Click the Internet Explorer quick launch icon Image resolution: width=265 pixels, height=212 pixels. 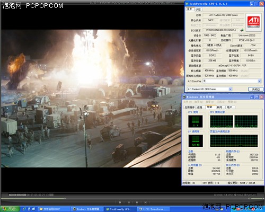point(24,209)
